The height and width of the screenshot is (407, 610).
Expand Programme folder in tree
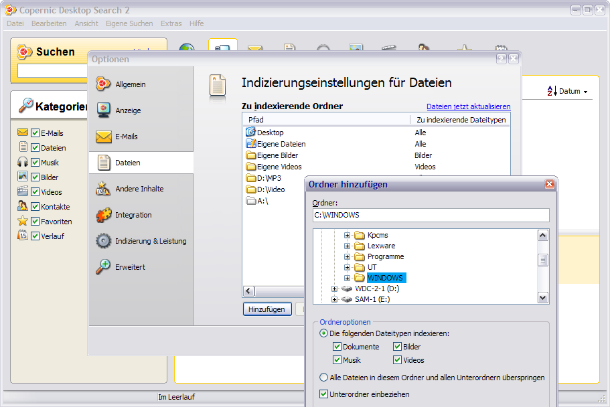click(x=347, y=256)
